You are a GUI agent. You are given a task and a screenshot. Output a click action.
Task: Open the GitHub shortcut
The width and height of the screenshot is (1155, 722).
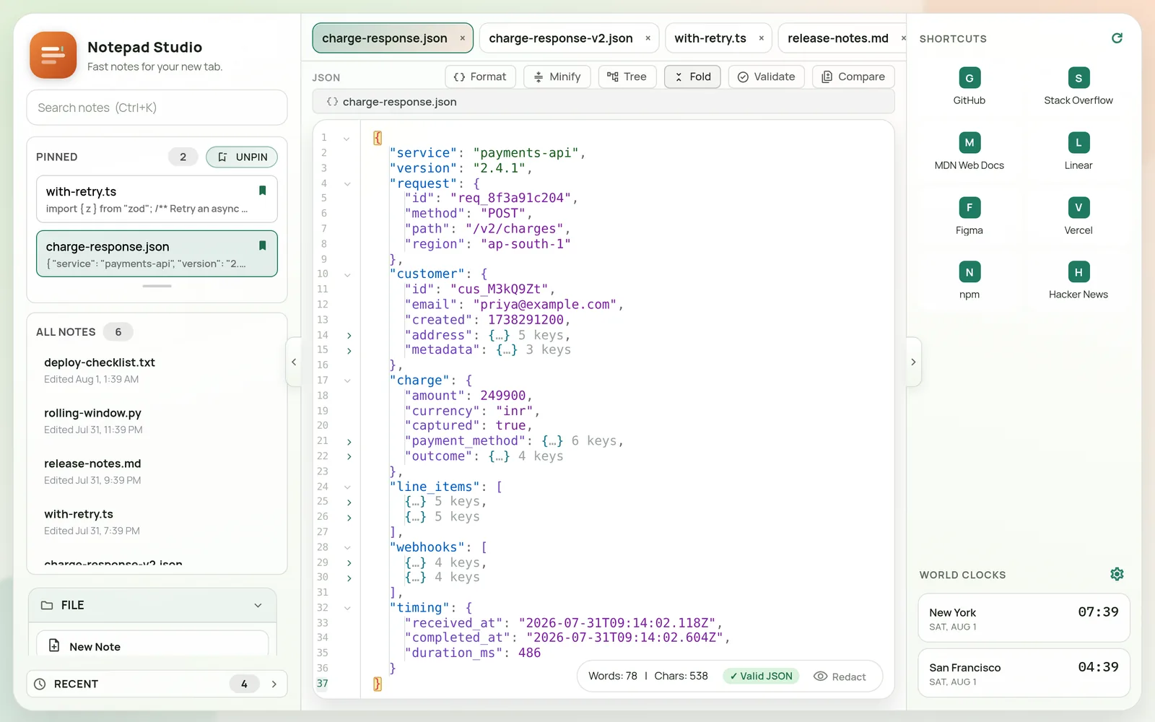click(969, 86)
